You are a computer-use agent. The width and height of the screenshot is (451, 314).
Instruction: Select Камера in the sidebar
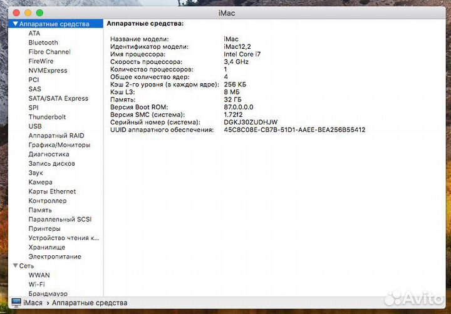click(x=40, y=182)
